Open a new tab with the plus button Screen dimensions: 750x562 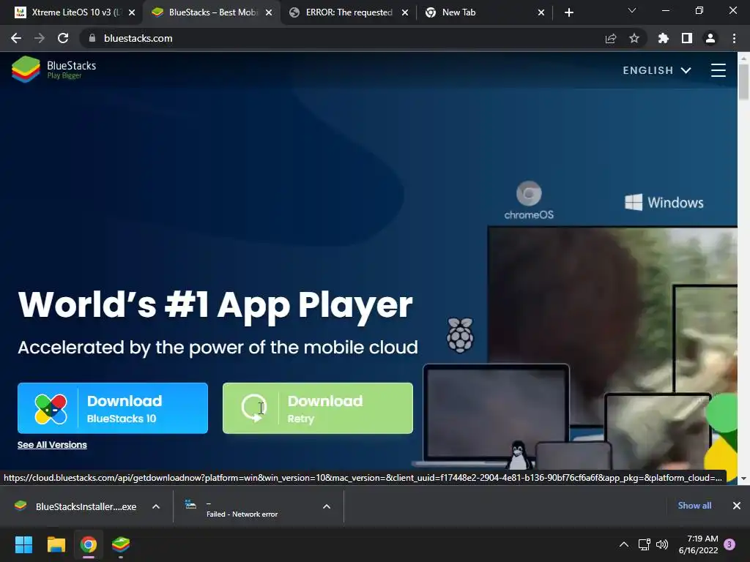568,12
